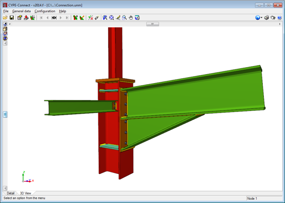Click the vertical rotation slider thumb on the left
Screen dimensions: 285x203
(x=5, y=115)
